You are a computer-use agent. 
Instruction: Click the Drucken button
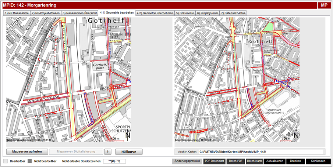click(295, 161)
